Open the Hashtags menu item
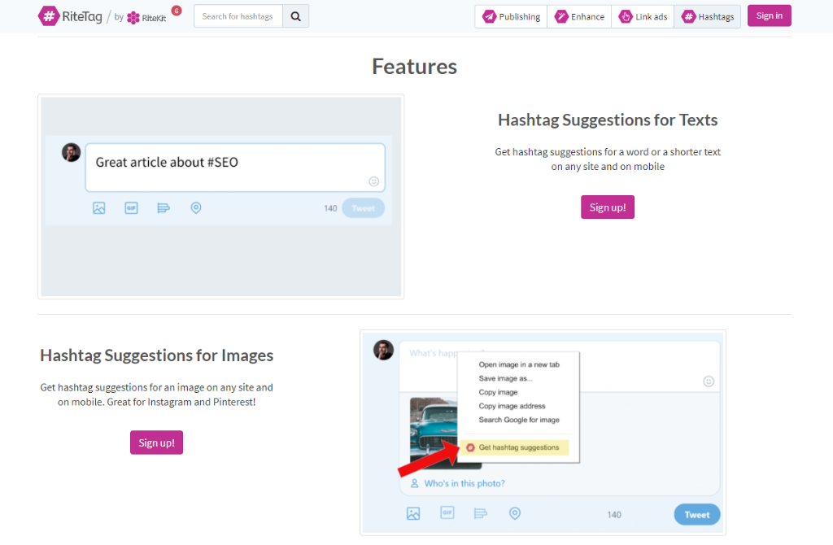This screenshot has width=833, height=545. pos(708,16)
